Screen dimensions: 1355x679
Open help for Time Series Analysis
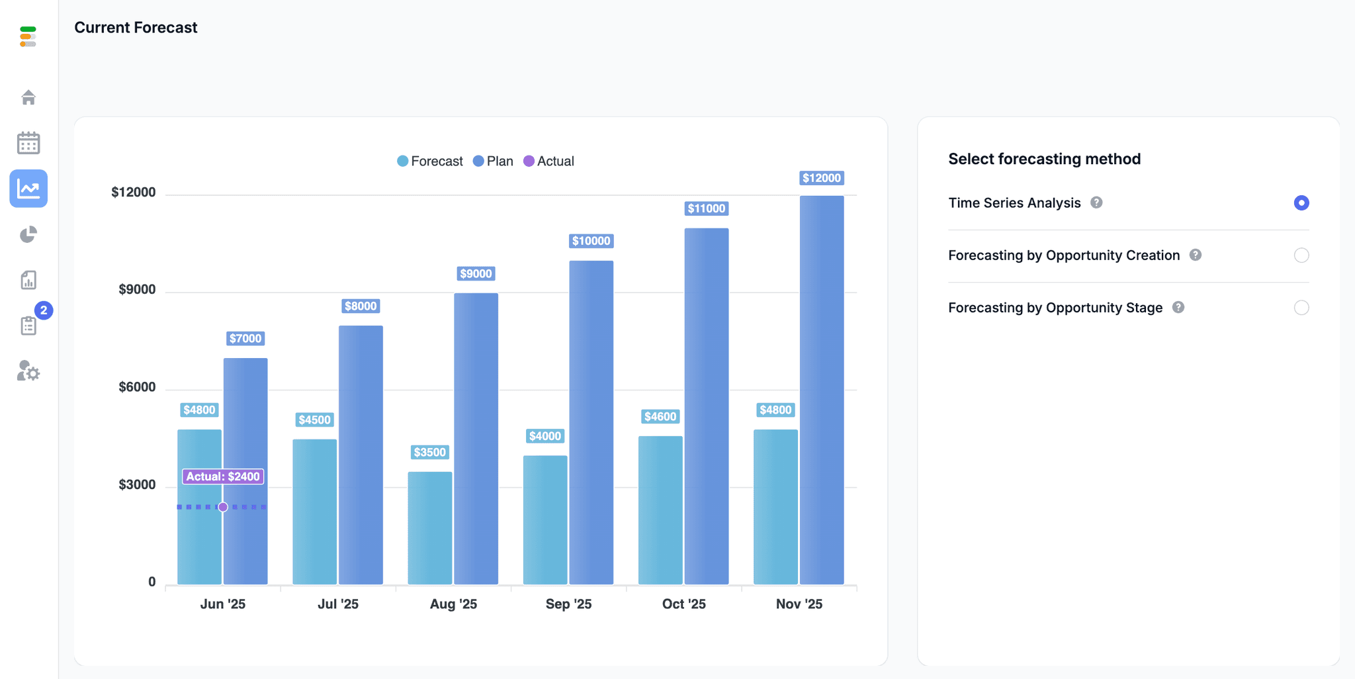[x=1098, y=203]
